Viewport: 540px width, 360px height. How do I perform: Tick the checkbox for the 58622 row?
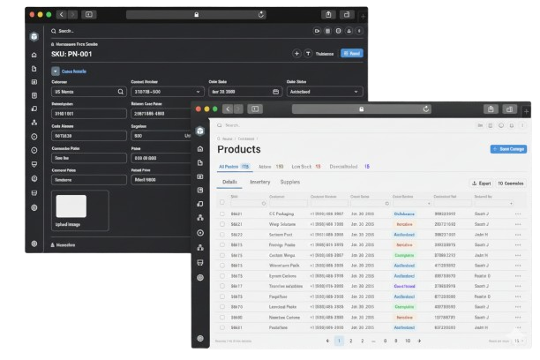pyautogui.click(x=222, y=235)
